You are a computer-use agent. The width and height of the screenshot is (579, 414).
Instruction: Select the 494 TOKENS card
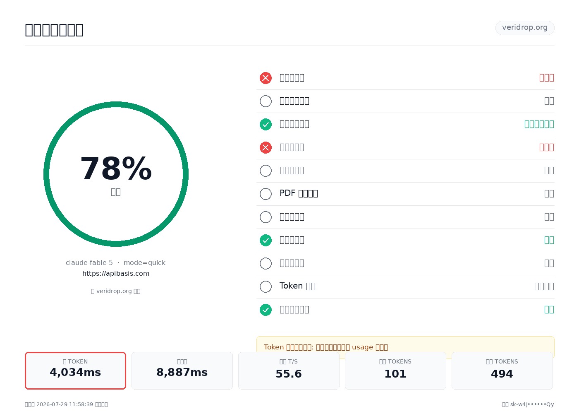502,371
